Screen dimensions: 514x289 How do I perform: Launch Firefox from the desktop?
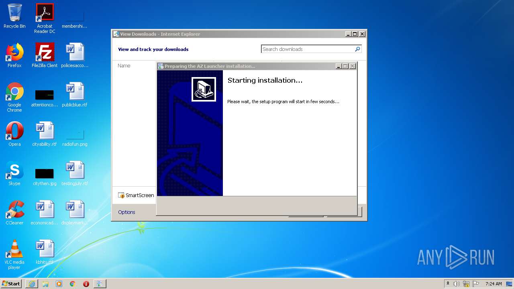click(14, 55)
